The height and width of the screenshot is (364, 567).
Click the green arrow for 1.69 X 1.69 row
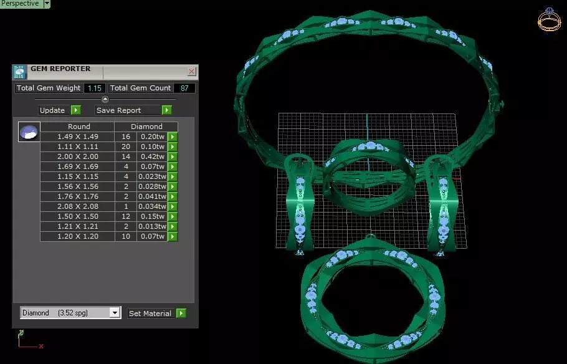tap(173, 166)
